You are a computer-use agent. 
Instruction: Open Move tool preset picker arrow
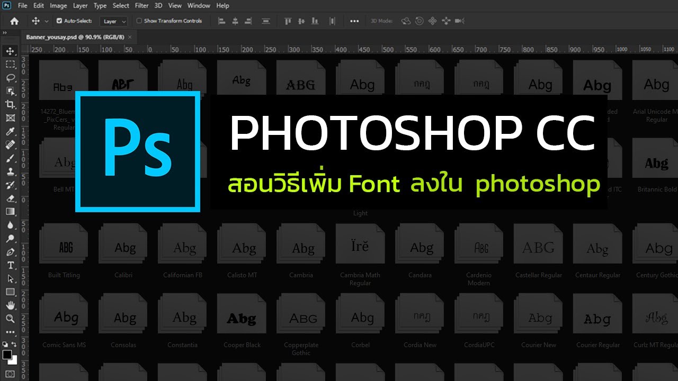(47, 21)
